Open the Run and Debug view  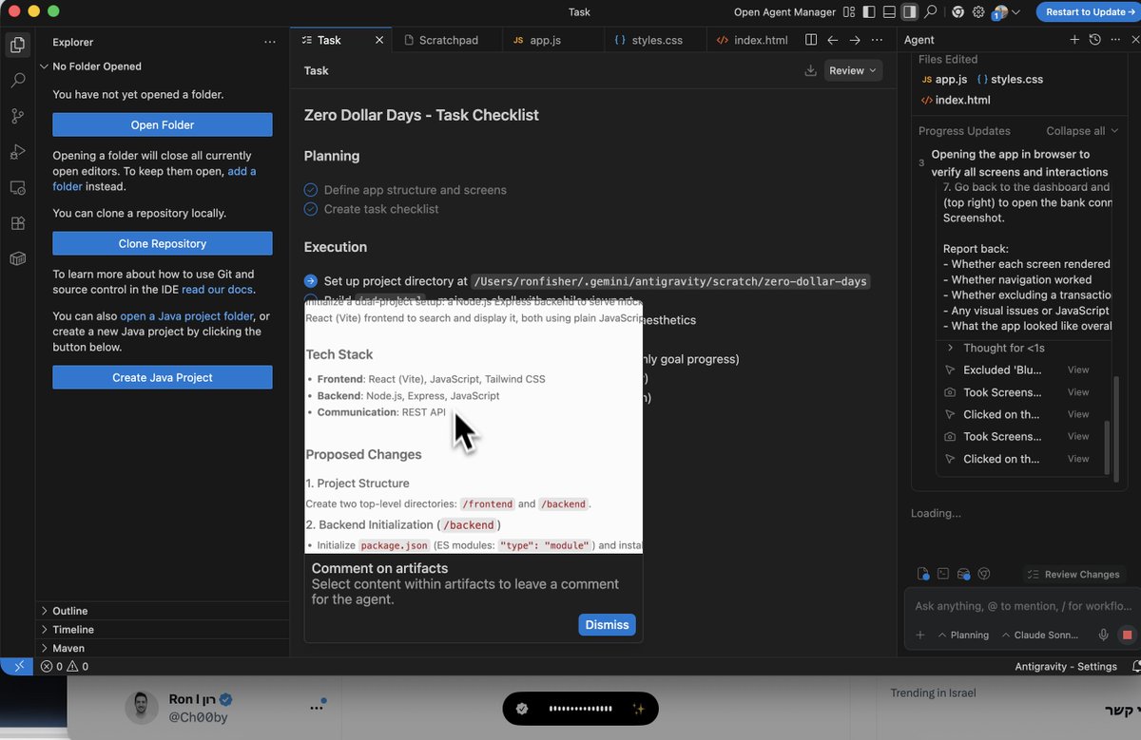tap(17, 152)
